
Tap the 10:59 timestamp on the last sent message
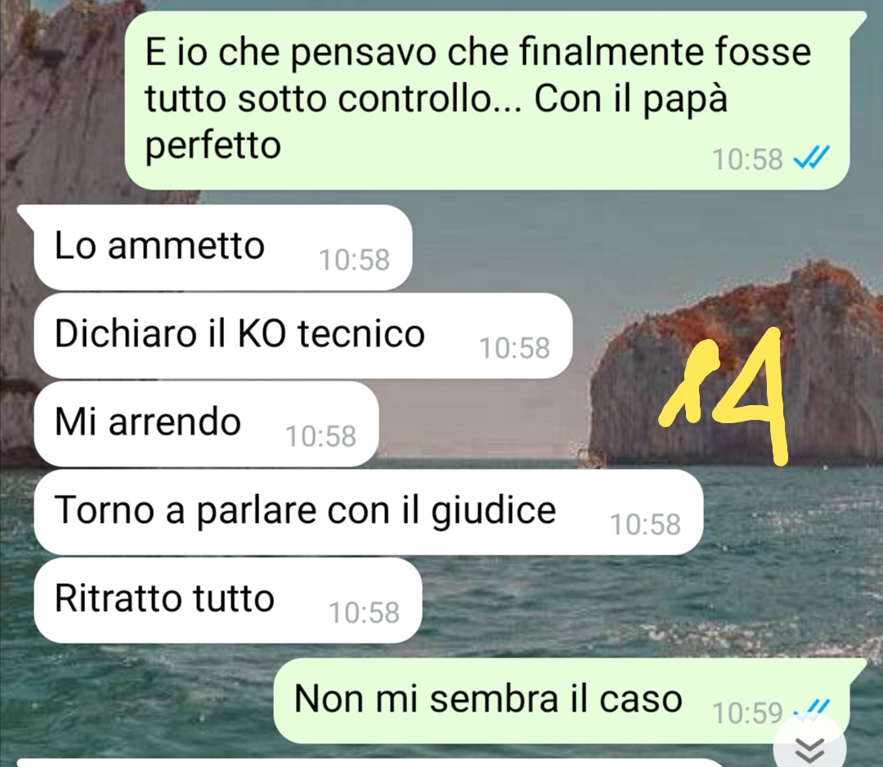(748, 713)
